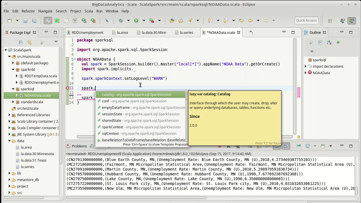Open Package Explorer view menu triangle
This screenshot has width=361, height=203.
(56, 42)
